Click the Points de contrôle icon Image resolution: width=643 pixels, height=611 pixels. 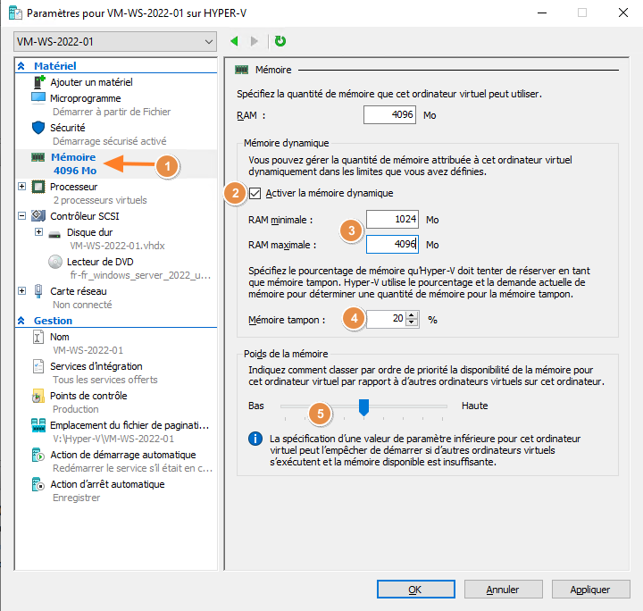pos(38,396)
